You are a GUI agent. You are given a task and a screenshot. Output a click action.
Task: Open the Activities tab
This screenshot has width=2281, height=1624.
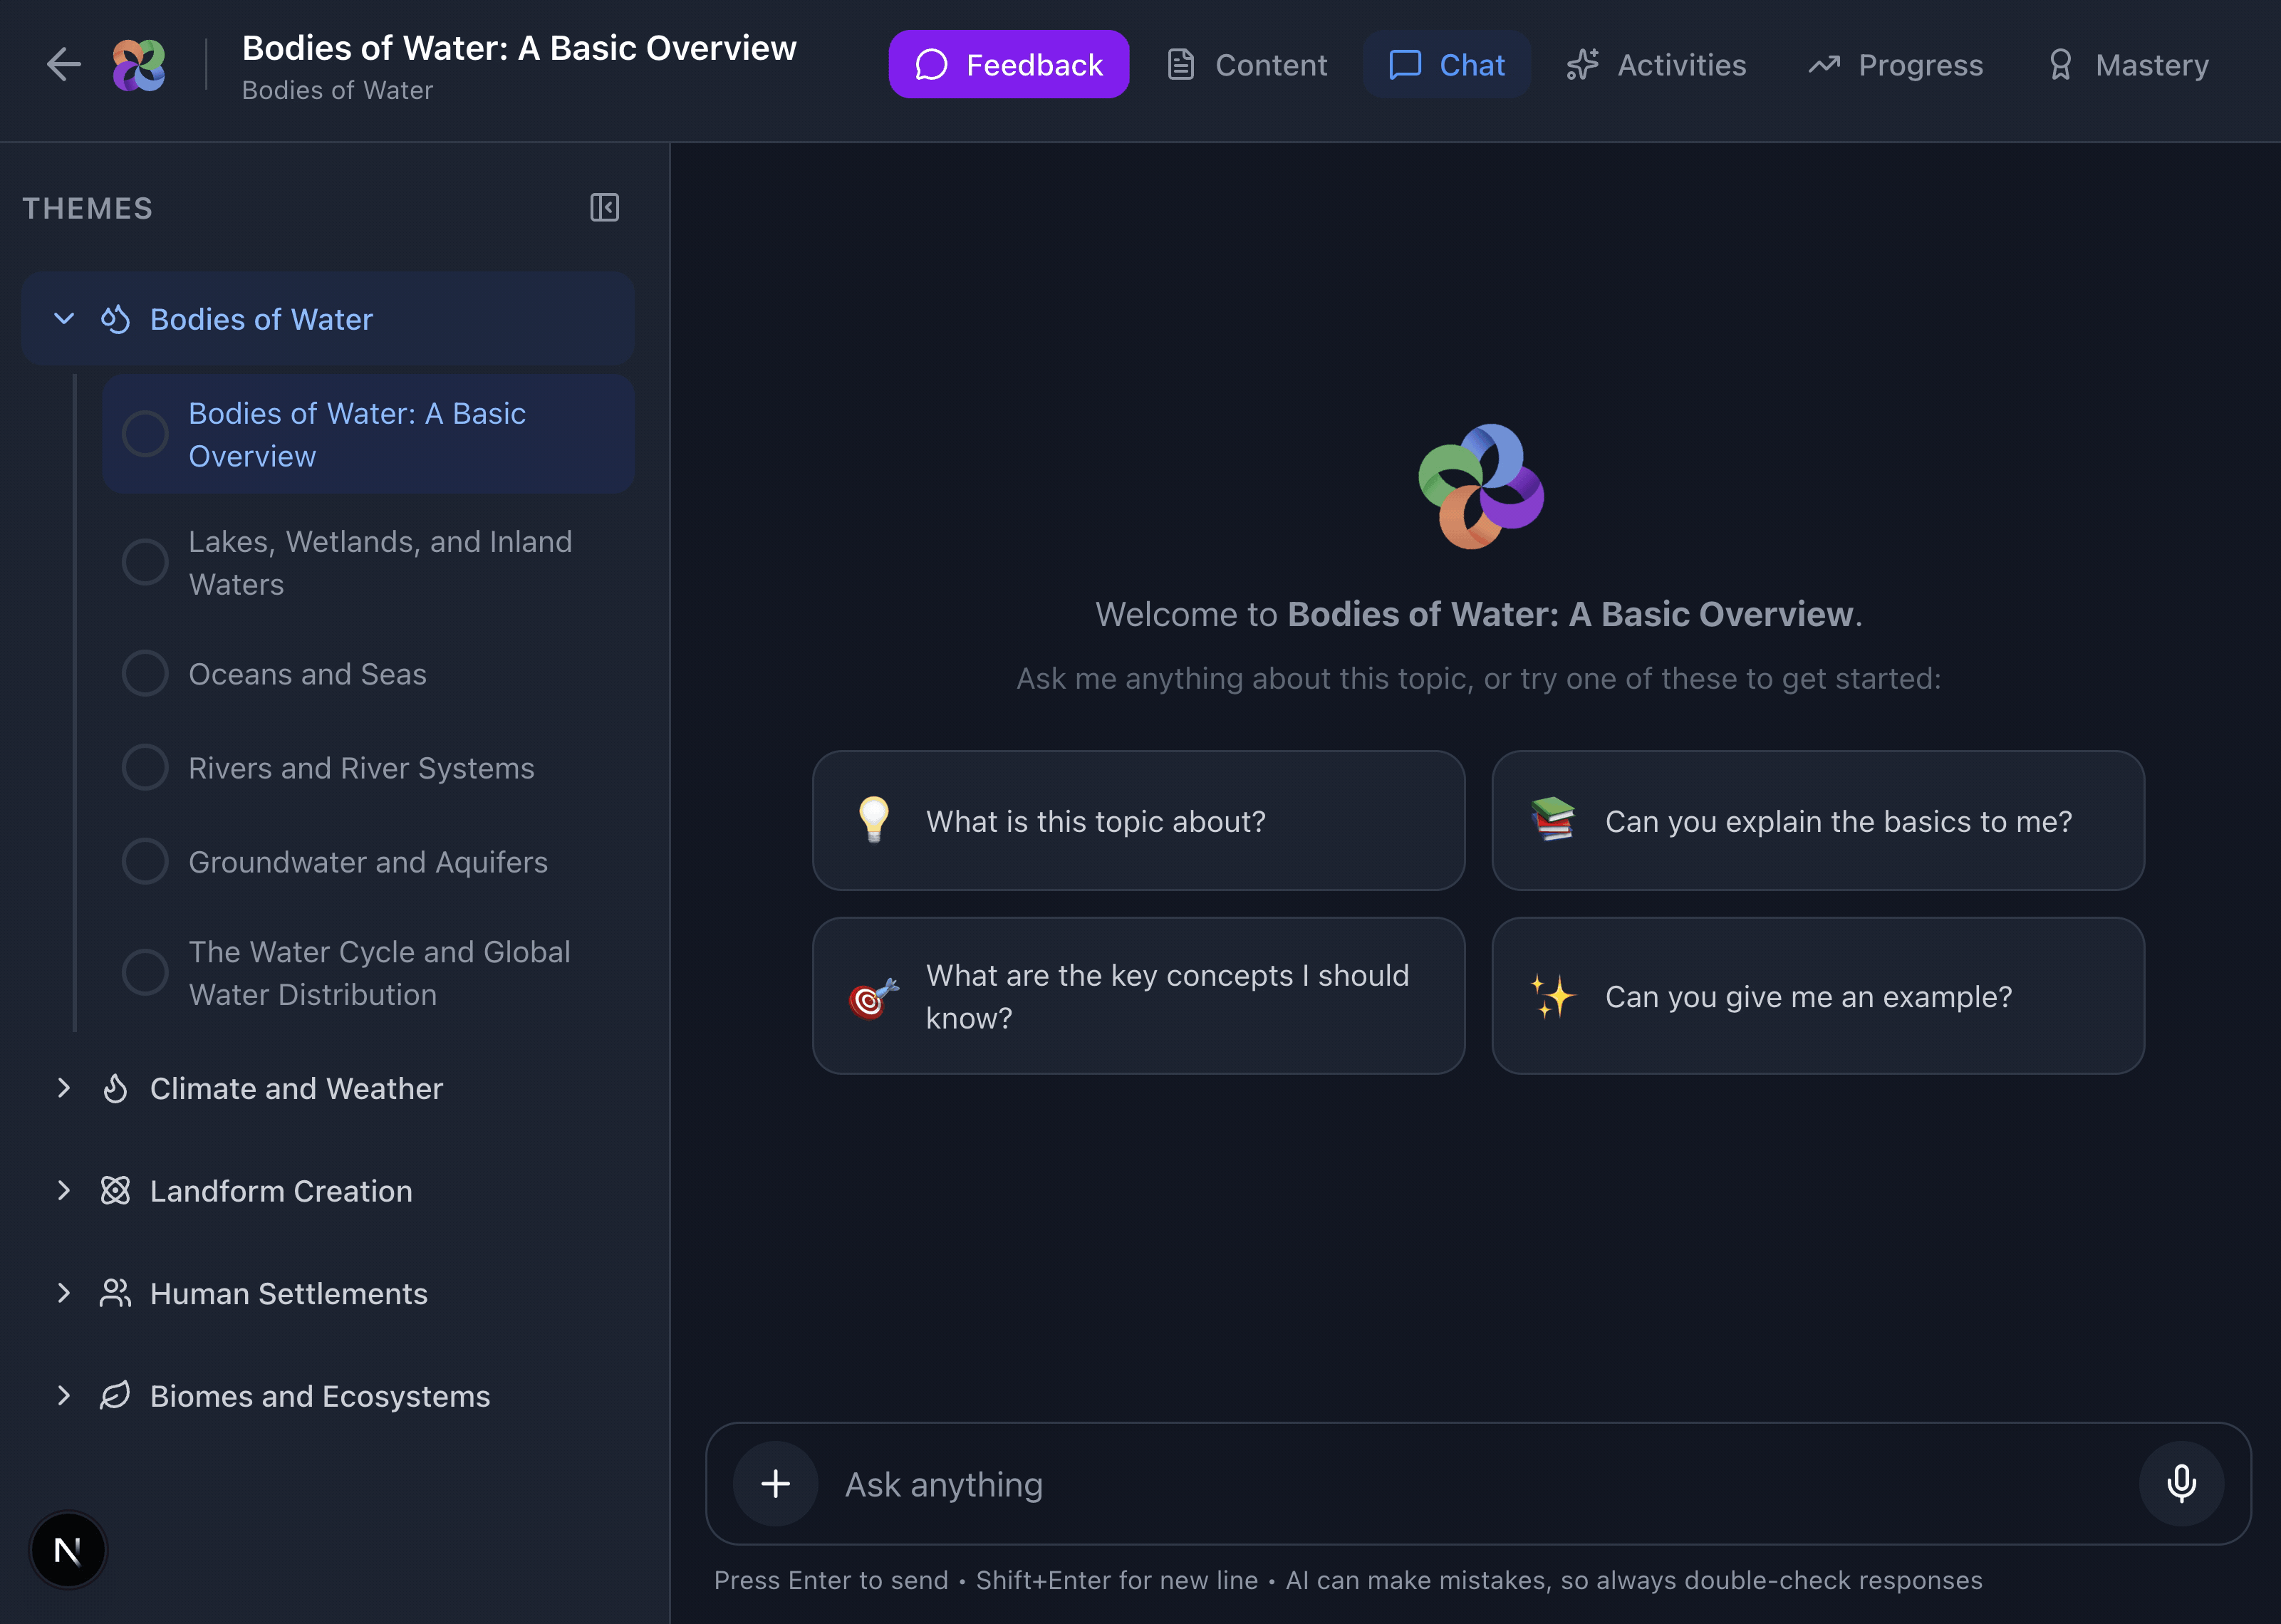pyautogui.click(x=1655, y=64)
